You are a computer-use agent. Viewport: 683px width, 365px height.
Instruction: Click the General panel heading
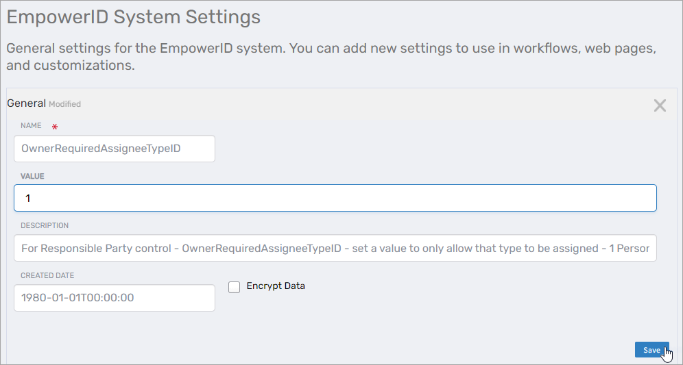click(x=26, y=103)
